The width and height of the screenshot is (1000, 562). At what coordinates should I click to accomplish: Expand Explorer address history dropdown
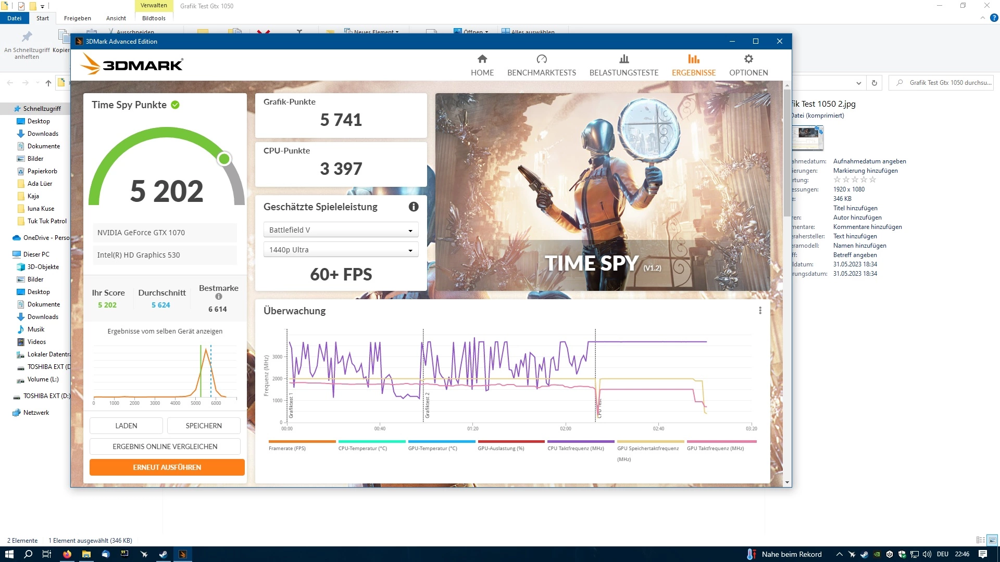click(x=859, y=83)
